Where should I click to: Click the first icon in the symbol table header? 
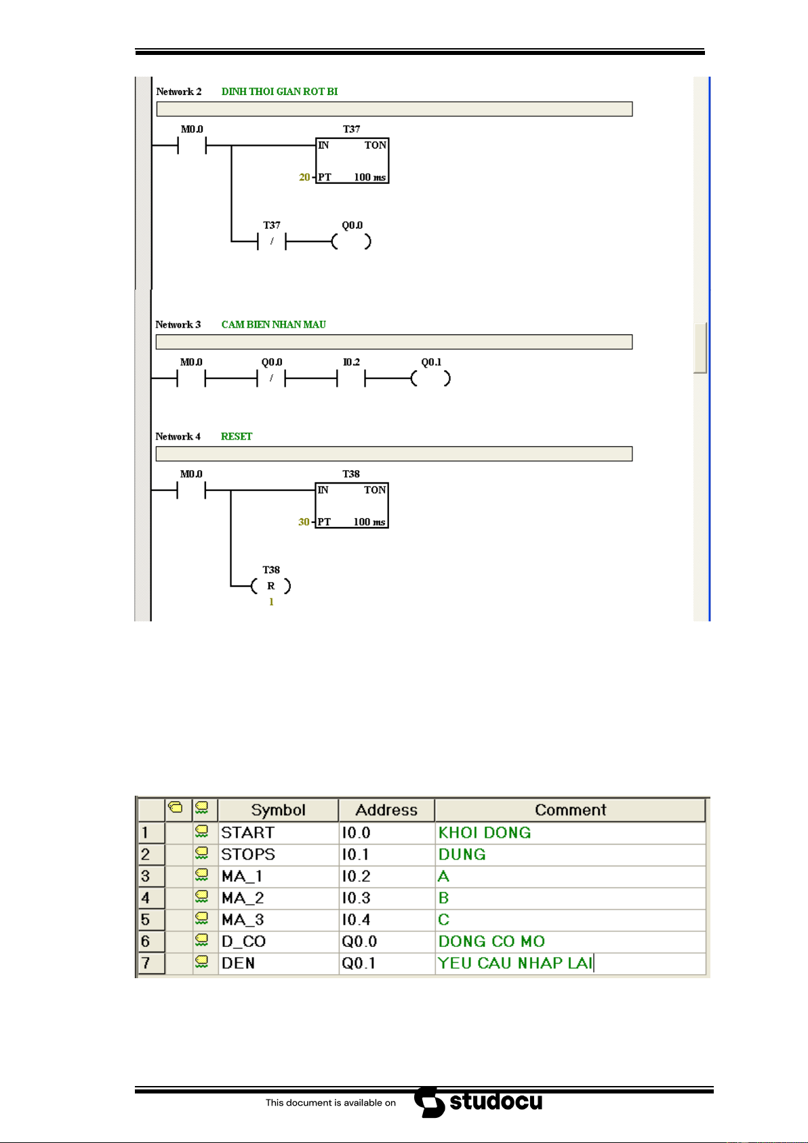176,809
